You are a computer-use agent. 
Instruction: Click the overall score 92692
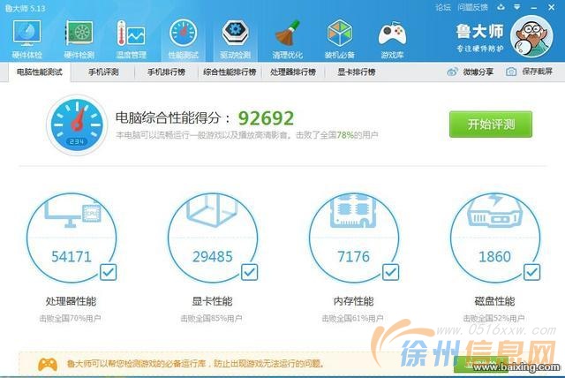(266, 118)
